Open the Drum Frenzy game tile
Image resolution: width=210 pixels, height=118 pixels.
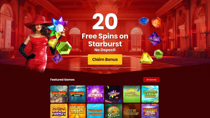pos(59,111)
